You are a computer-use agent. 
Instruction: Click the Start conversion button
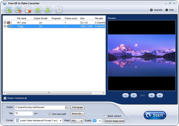point(155,115)
